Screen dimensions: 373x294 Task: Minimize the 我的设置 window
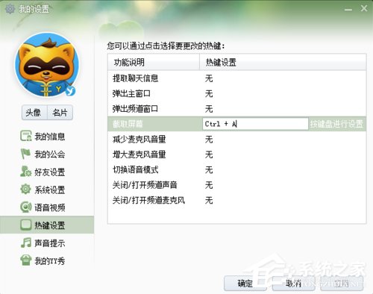click(348, 9)
